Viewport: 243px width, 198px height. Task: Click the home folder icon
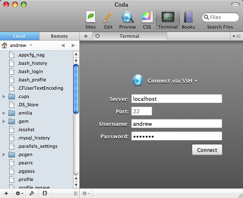click(x=4, y=45)
